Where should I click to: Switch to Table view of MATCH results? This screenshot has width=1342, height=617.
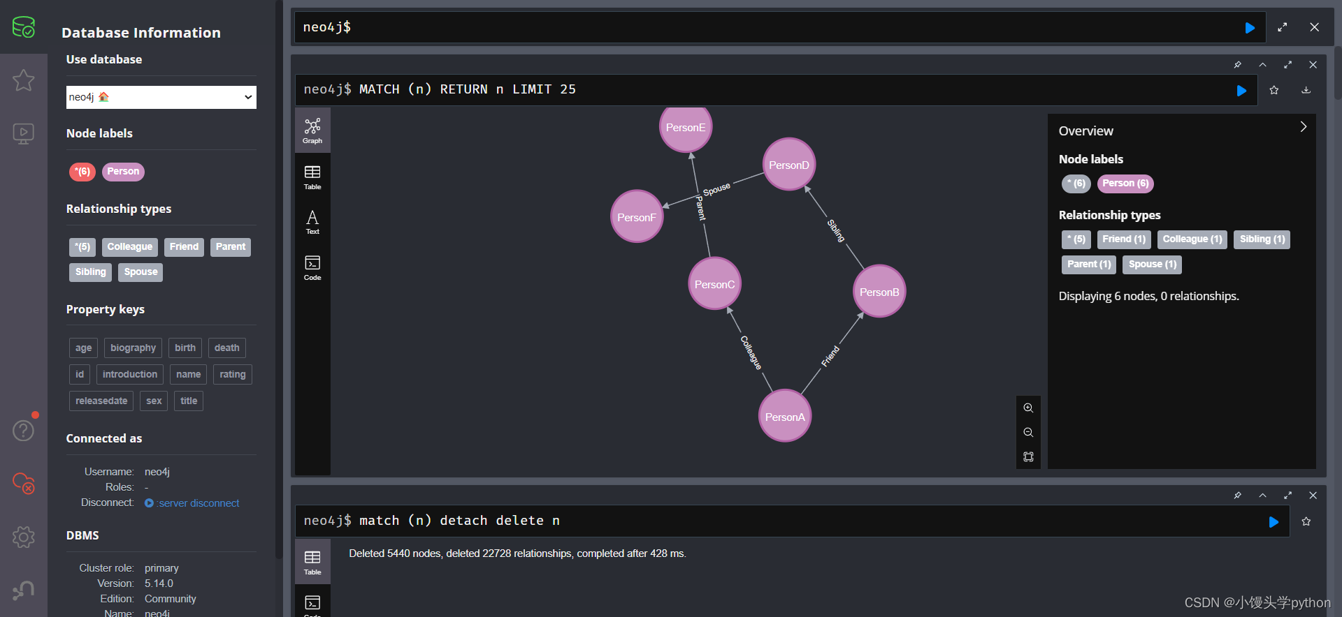[x=312, y=177]
